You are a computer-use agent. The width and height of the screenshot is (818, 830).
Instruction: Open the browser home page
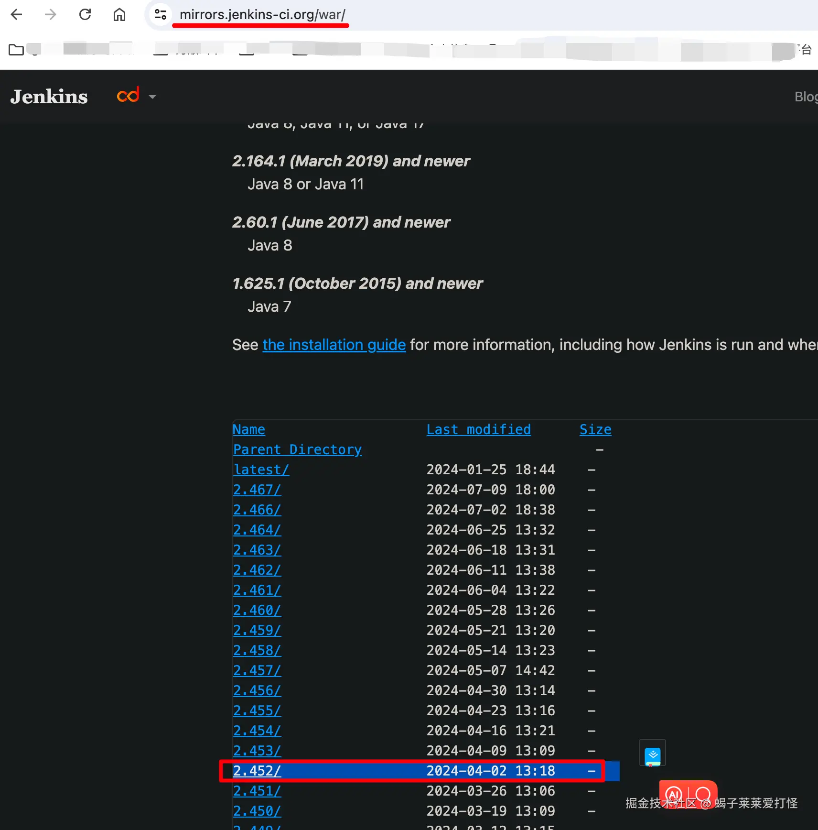pyautogui.click(x=119, y=15)
